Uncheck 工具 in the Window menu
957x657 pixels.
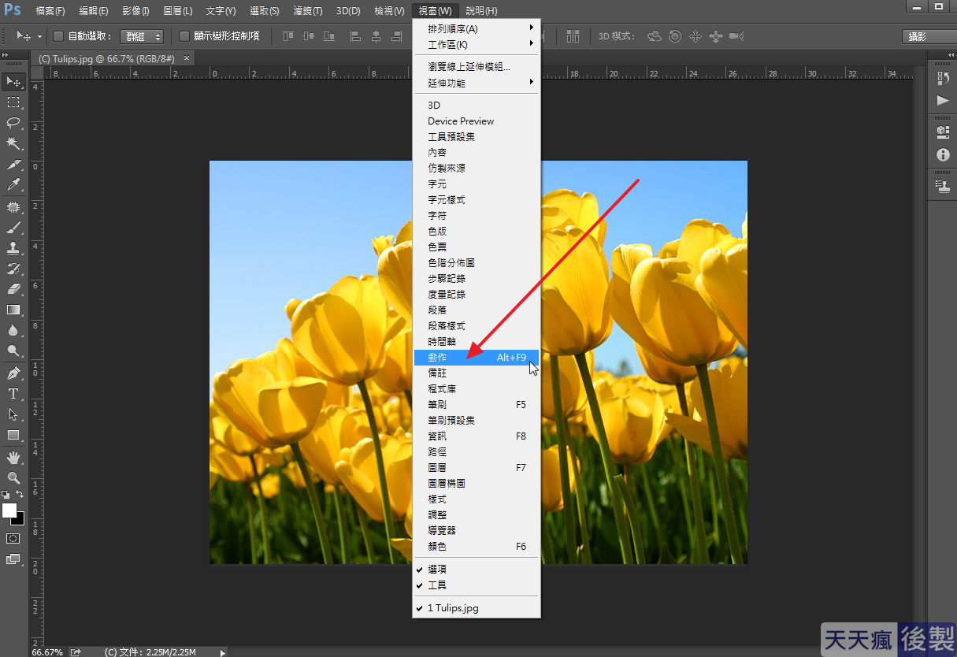click(477, 585)
